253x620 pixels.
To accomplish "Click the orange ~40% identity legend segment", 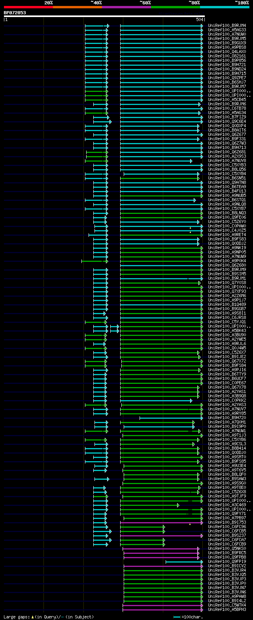I will pos(77,7).
